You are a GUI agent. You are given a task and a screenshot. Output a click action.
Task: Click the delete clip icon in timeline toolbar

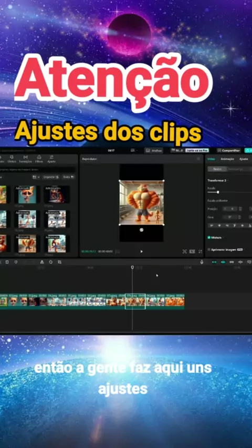[7, 262]
